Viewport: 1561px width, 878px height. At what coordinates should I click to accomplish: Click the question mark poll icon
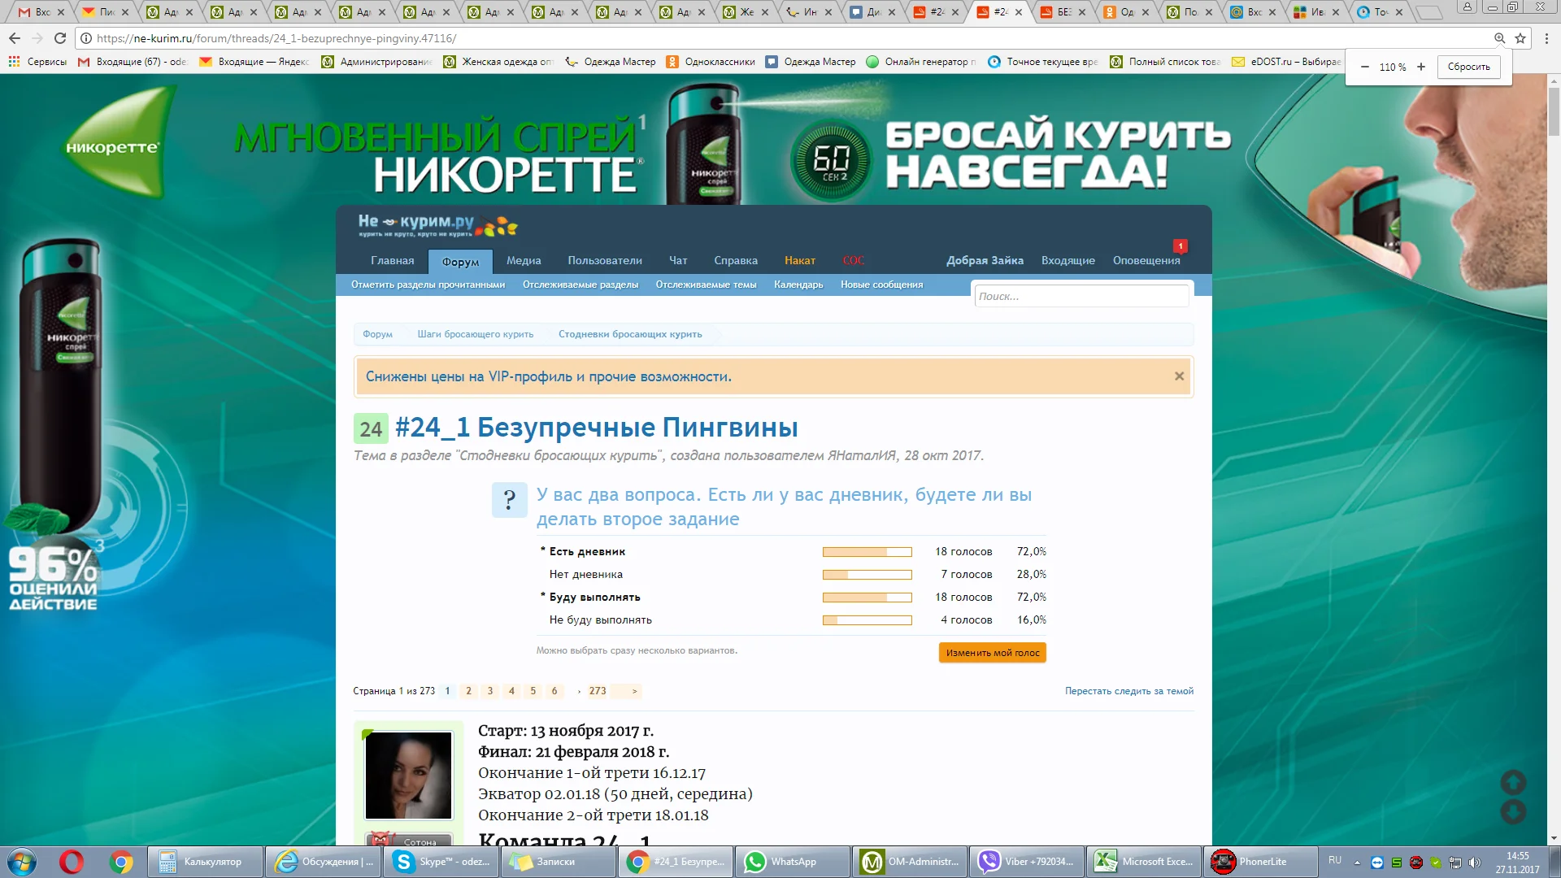[509, 499]
